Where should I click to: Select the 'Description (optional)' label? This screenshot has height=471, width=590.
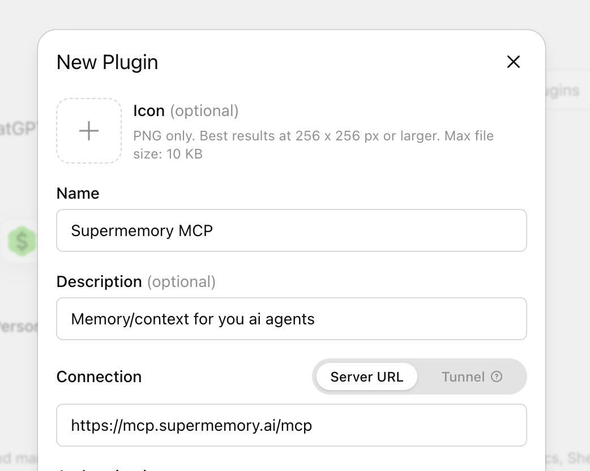pos(136,282)
